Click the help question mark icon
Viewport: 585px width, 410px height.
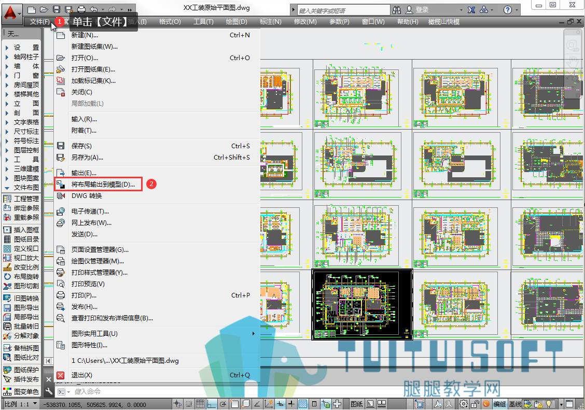click(x=507, y=10)
